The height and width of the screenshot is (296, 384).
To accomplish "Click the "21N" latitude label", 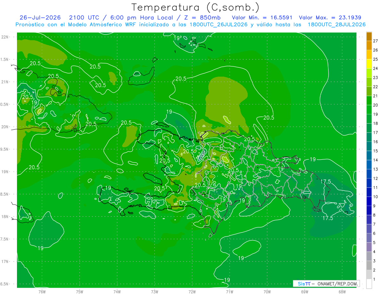I will [x=5, y=82].
